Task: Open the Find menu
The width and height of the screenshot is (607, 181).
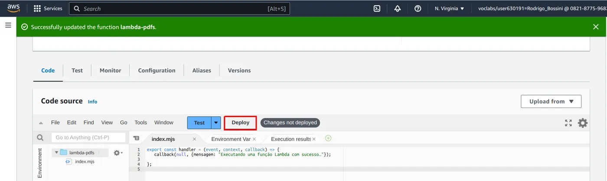Action: coord(88,123)
